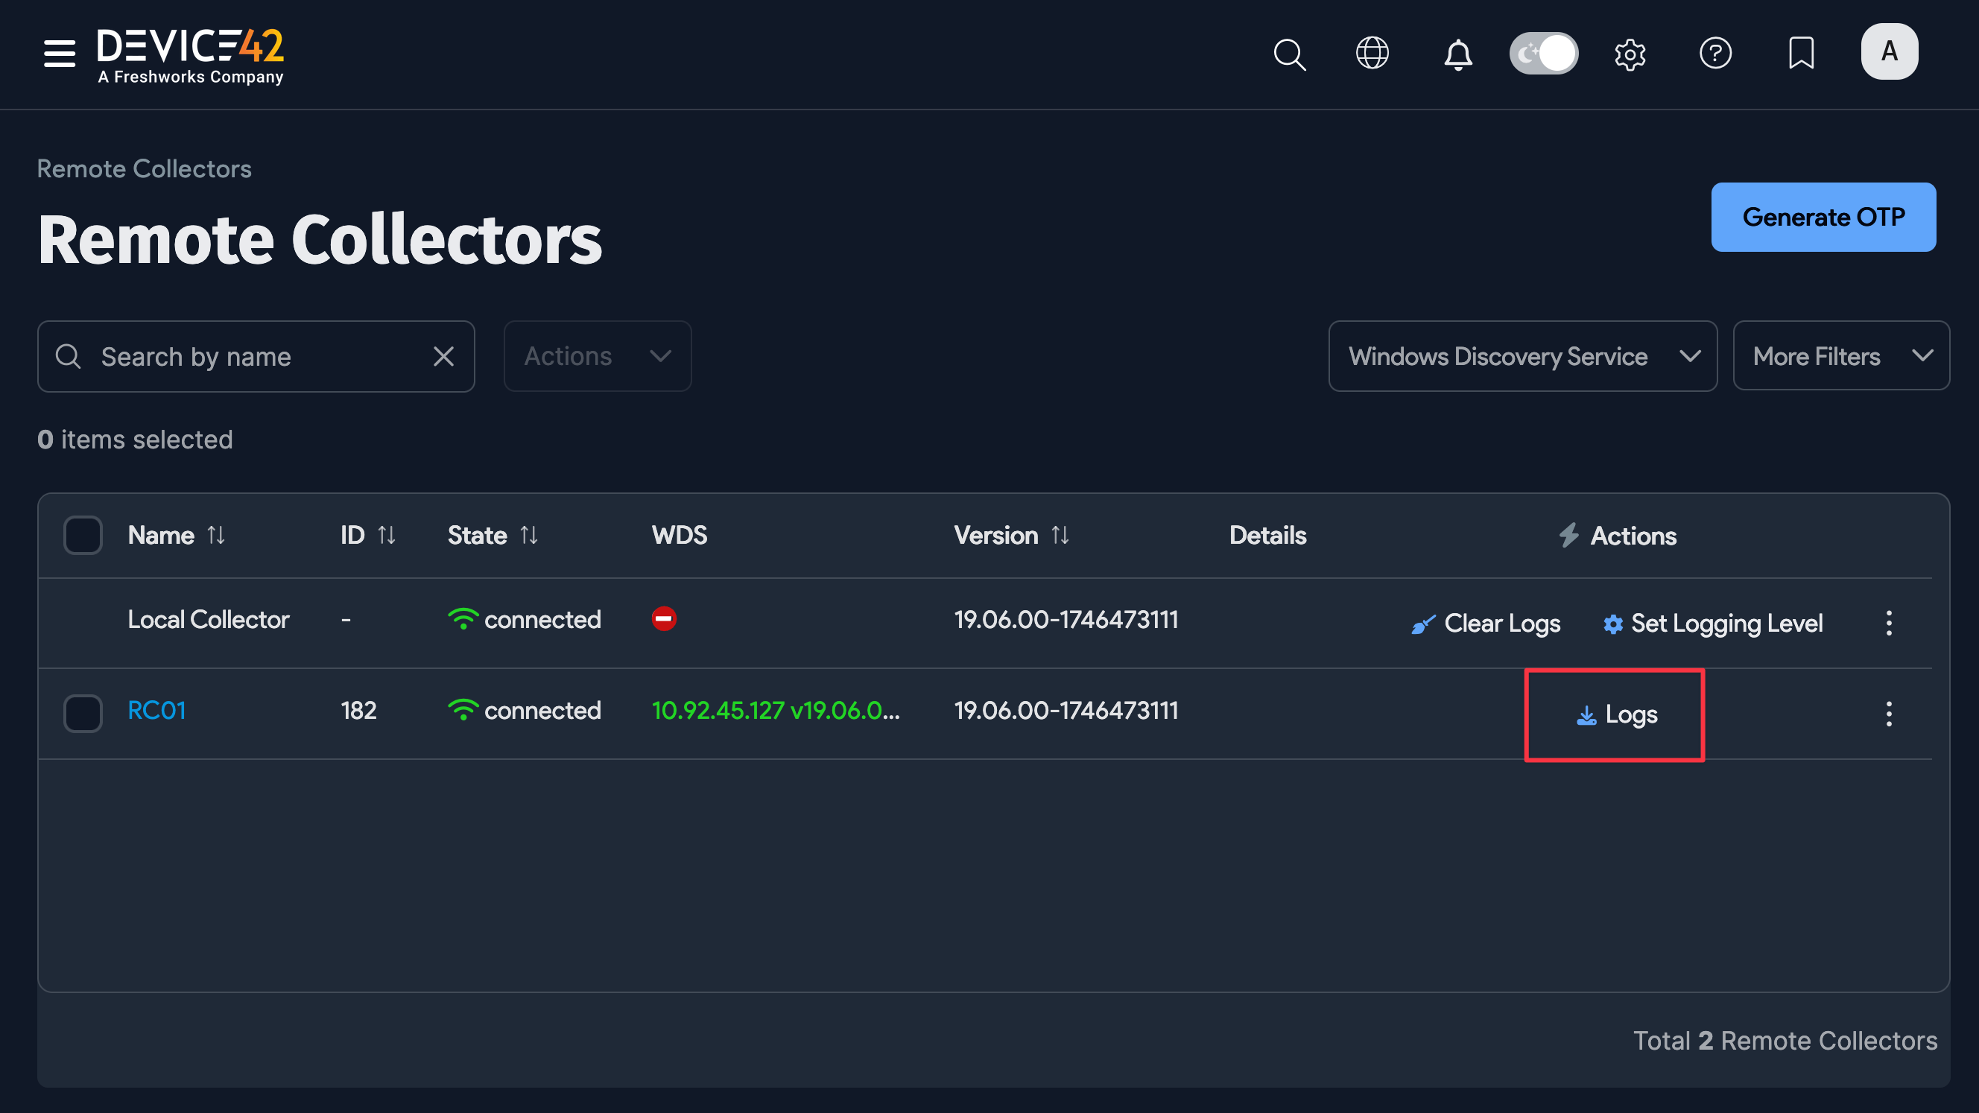Open the More Filters dropdown
Screen dimensions: 1979x1113
(1840, 355)
